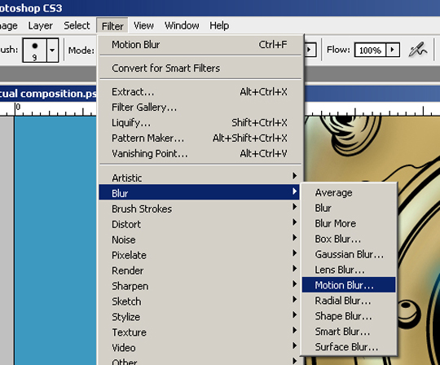The image size is (440, 365).
Task: Click the Flow 100% input field
Action: point(370,51)
